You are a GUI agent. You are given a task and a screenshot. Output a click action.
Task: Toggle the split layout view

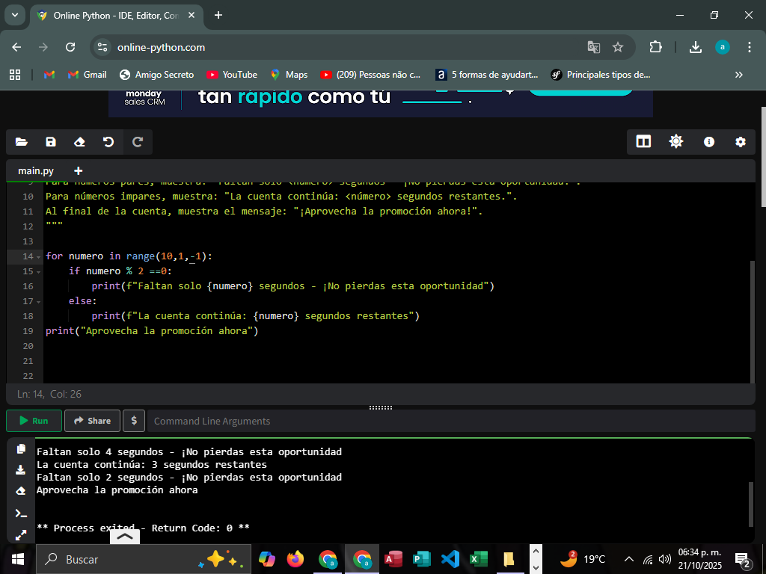click(643, 142)
